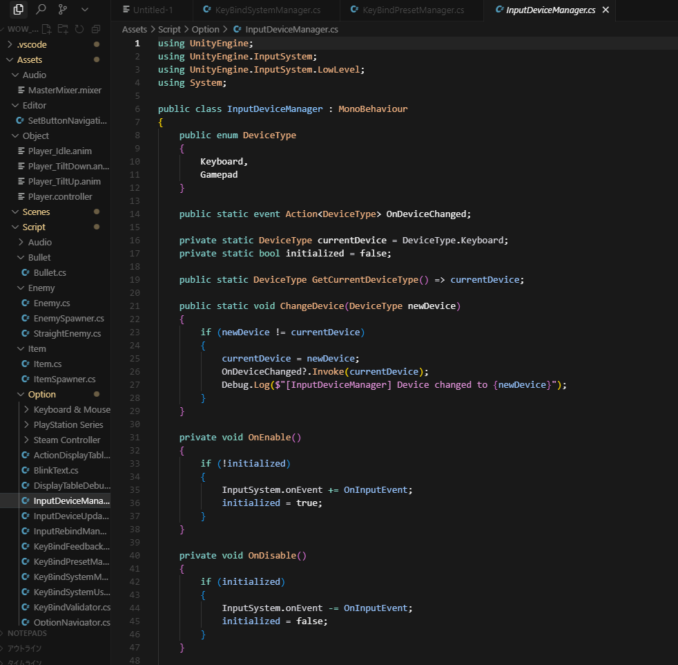Show more sidebar views chevron

click(85, 10)
